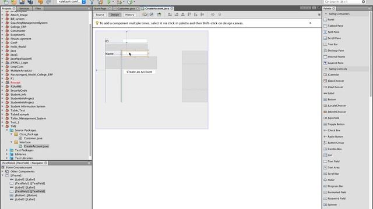Click Create an Account button on canvas
373x209 pixels.
139,72
